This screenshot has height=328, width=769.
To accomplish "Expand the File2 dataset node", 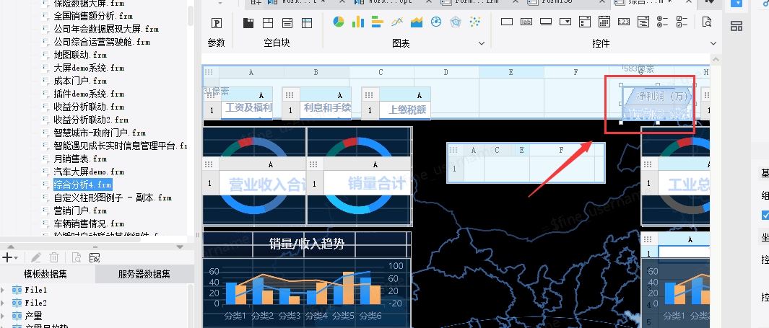I will pyautogui.click(x=3, y=303).
